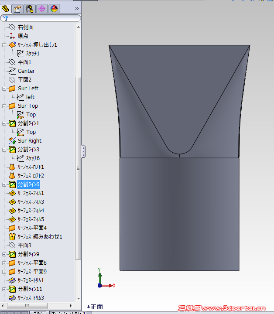The height and width of the screenshot is (314, 274).
Task: Expand the サーフェス-平面8 feature
Action: tap(4, 263)
